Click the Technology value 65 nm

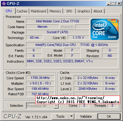coord(34,38)
